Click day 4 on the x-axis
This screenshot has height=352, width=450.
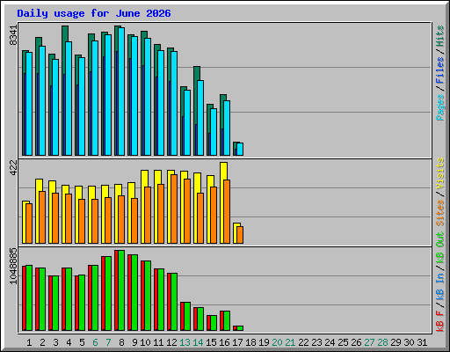[69, 342]
